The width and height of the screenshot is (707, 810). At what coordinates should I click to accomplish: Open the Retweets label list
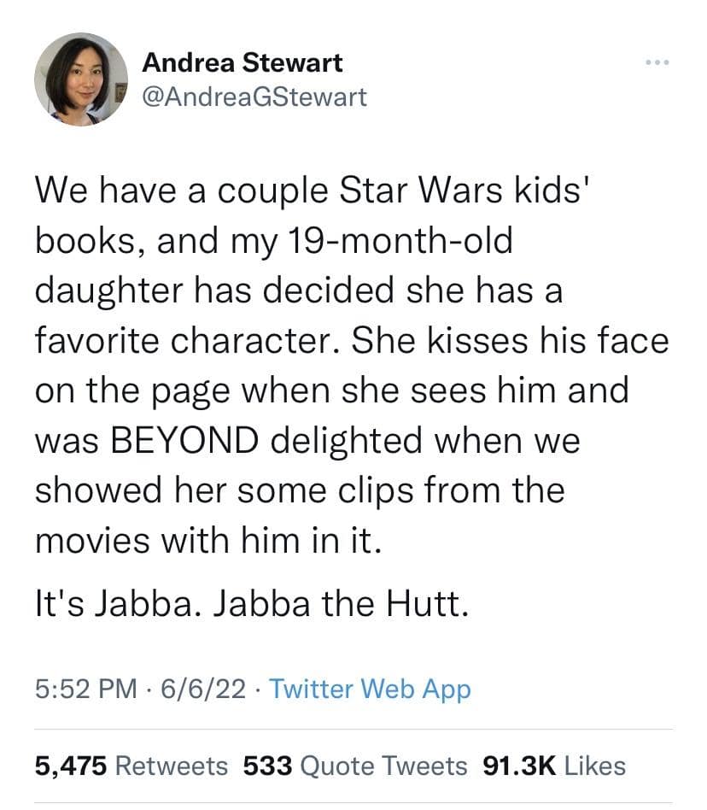pyautogui.click(x=171, y=765)
